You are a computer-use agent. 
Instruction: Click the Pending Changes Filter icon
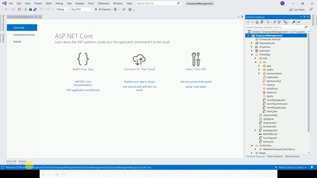click(x=268, y=22)
